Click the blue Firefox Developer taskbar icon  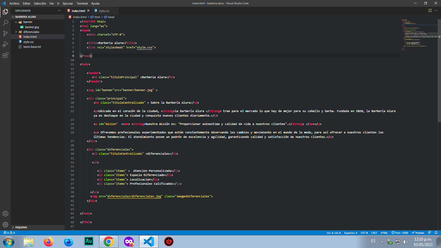pos(69,242)
